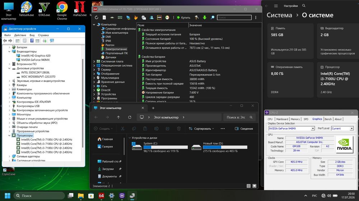Collapse the Видеоадаптеры node in Device Manager
Screen dimensions: 359x201
9,52
